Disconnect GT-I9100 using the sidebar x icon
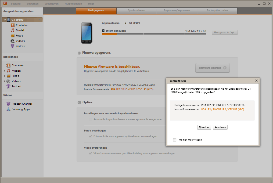Image resolution: width=273 pixels, height=183 pixels. [x=40, y=20]
